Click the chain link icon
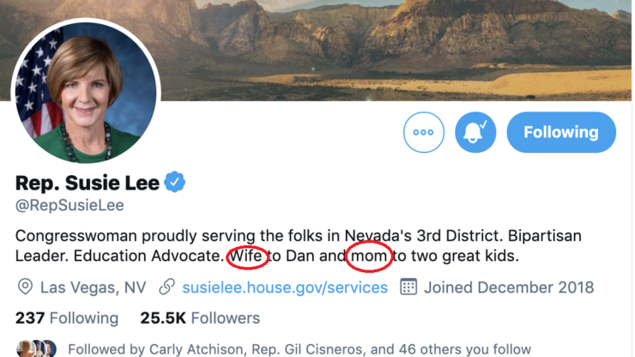The height and width of the screenshot is (357, 635). pos(167,287)
